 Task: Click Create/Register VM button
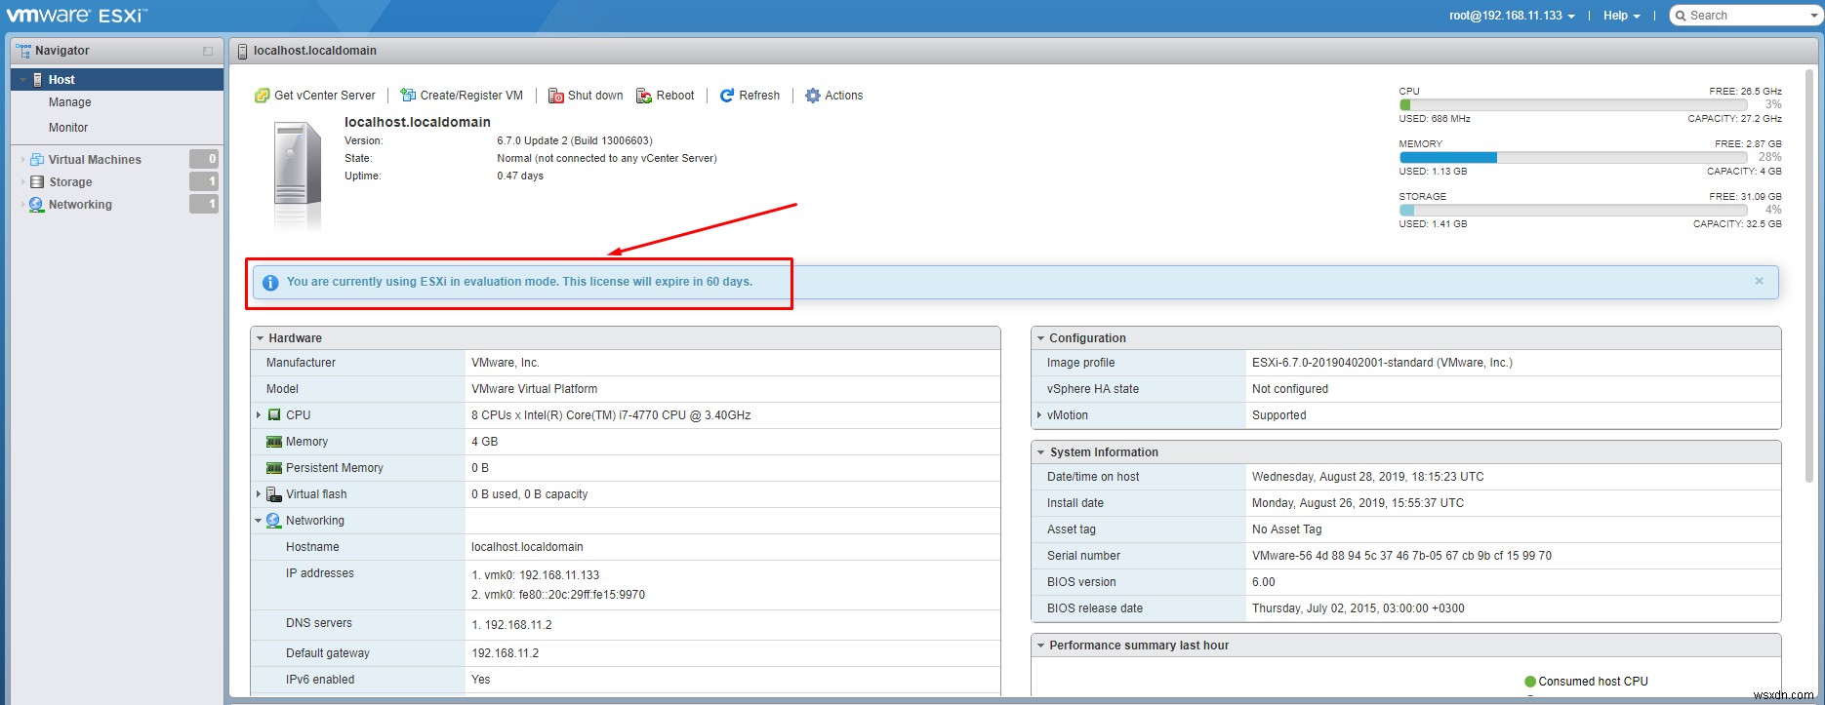(x=462, y=96)
